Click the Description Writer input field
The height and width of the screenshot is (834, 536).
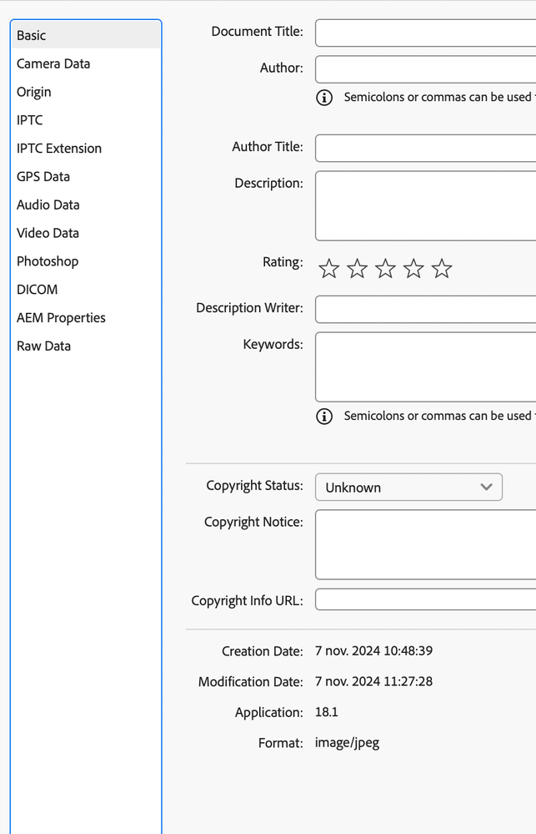(425, 309)
